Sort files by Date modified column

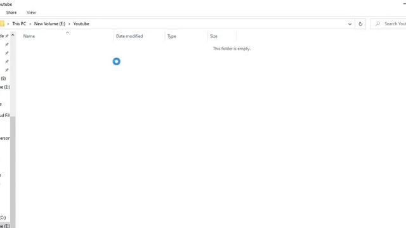point(129,36)
